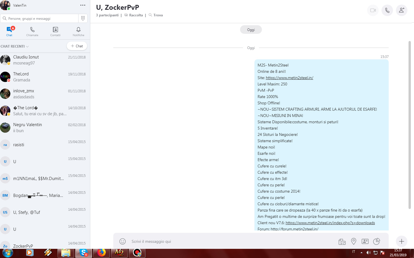Expand the CHAT RECENTI dropdown
This screenshot has height=258, width=414.
(x=15, y=46)
